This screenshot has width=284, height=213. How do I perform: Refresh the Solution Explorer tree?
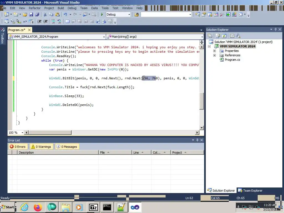pyautogui.click(x=224, y=36)
